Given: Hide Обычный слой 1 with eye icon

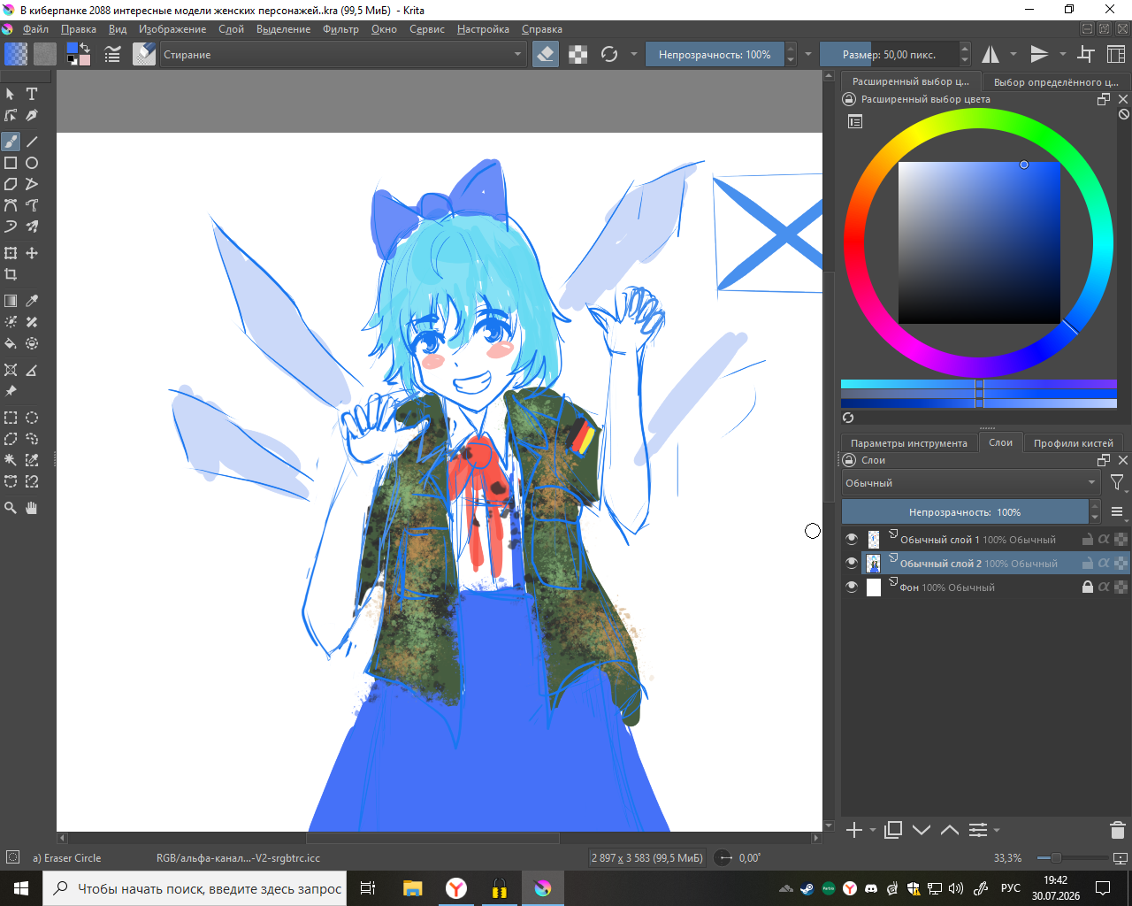Looking at the screenshot, I should [x=852, y=539].
